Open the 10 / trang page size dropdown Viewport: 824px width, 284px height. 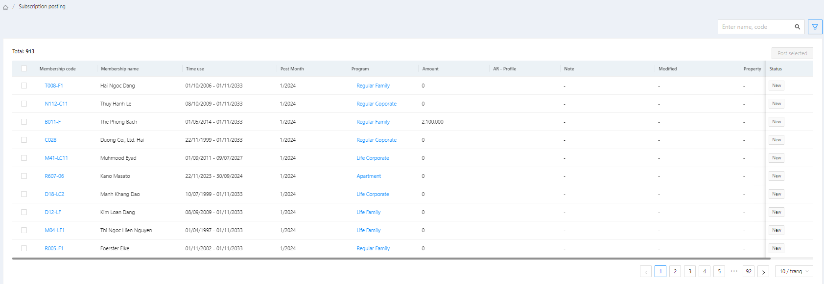point(794,271)
